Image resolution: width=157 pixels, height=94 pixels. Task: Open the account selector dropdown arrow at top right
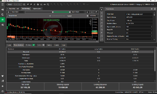tap(156, 4)
